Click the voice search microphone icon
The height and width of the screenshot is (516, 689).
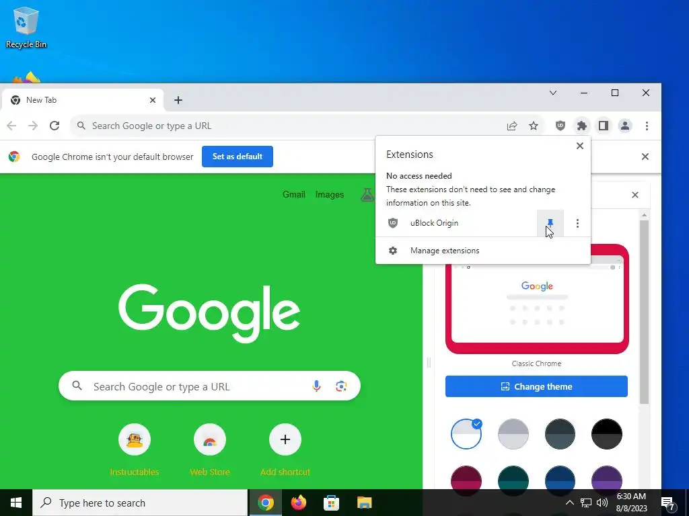[316, 386]
